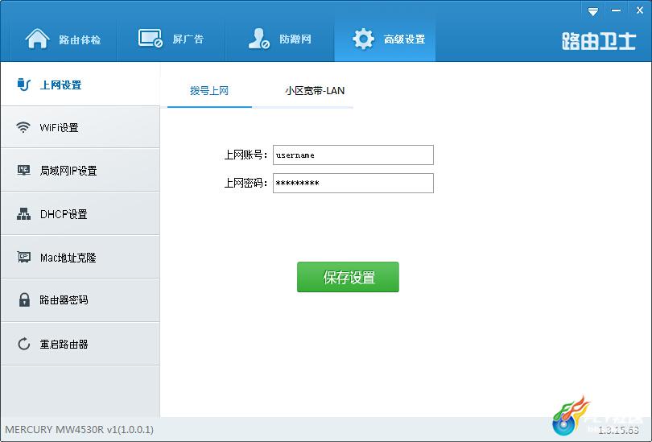Screen dimensions: 652x442
Task: Focus the 上网密码 password field
Action: [353, 184]
